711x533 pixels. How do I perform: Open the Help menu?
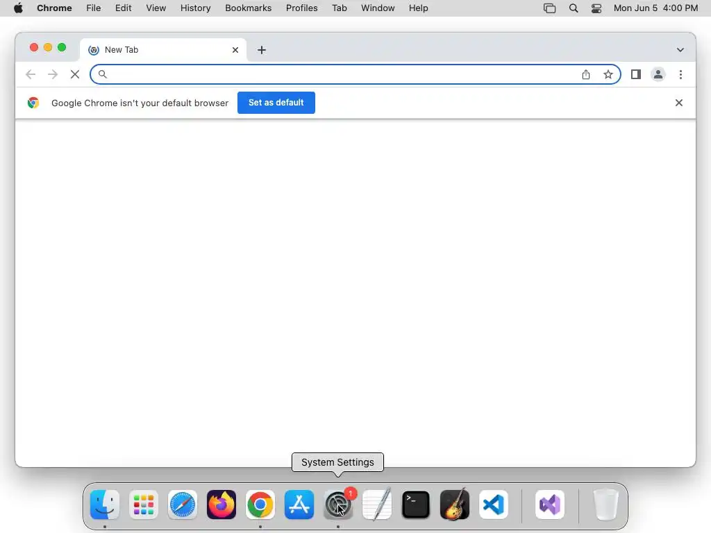pos(418,8)
